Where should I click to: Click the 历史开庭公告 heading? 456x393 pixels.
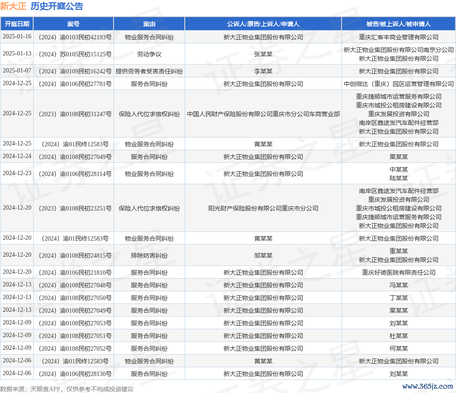point(57,6)
